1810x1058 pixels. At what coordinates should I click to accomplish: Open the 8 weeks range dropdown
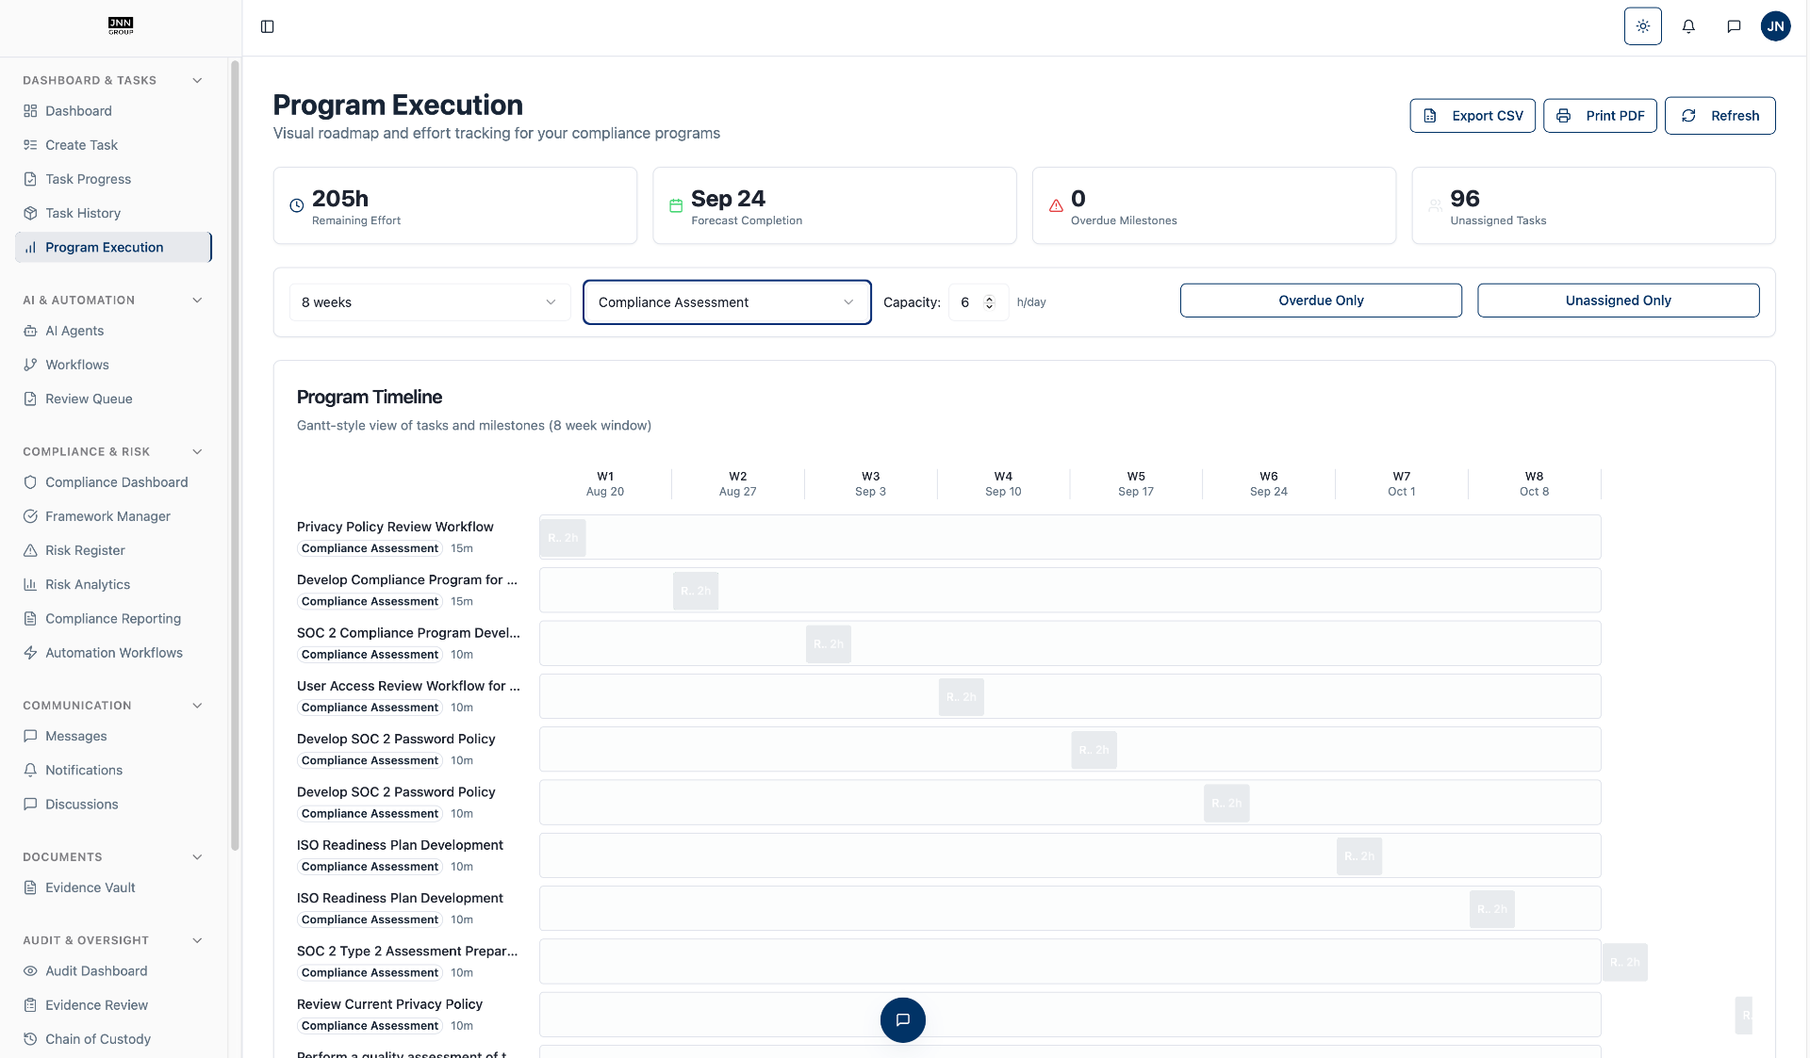(x=429, y=302)
